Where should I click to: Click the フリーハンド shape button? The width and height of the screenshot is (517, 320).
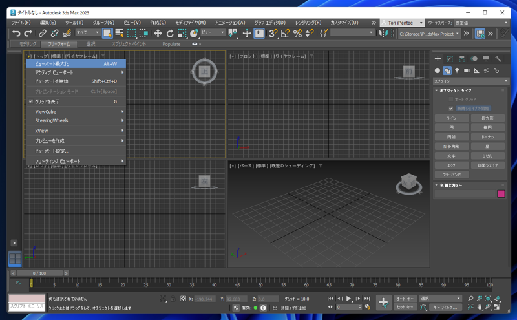click(x=451, y=175)
